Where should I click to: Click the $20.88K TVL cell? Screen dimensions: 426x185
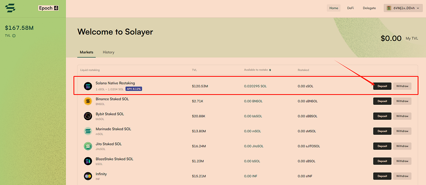coord(198,116)
